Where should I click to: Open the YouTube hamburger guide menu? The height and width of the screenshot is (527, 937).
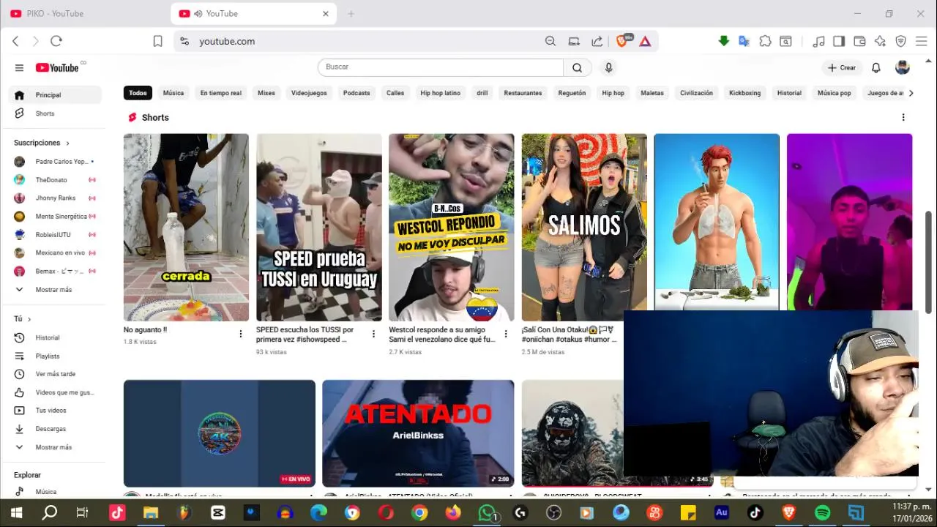tap(19, 67)
